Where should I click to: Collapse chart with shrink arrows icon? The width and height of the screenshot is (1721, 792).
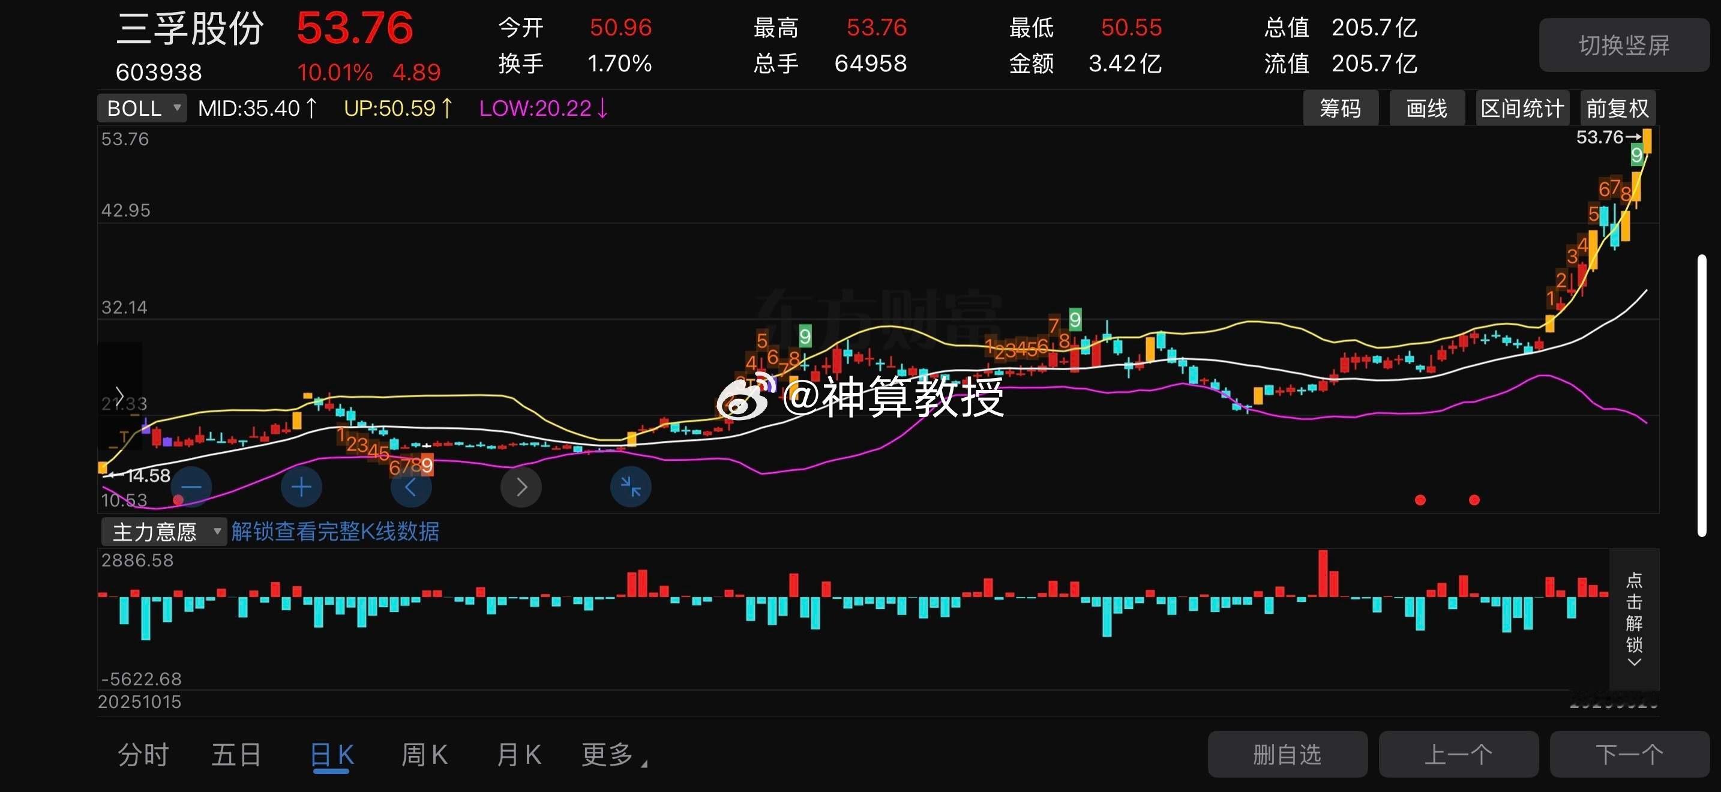point(631,487)
